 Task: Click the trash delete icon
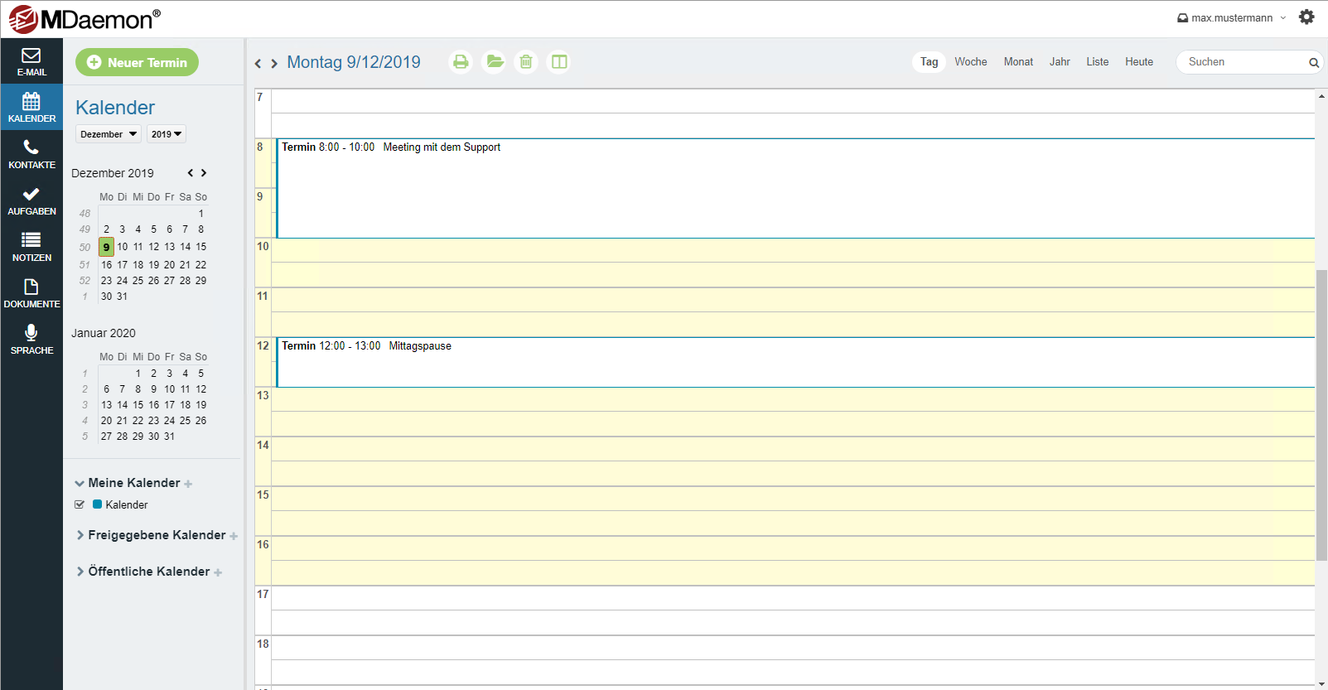526,62
